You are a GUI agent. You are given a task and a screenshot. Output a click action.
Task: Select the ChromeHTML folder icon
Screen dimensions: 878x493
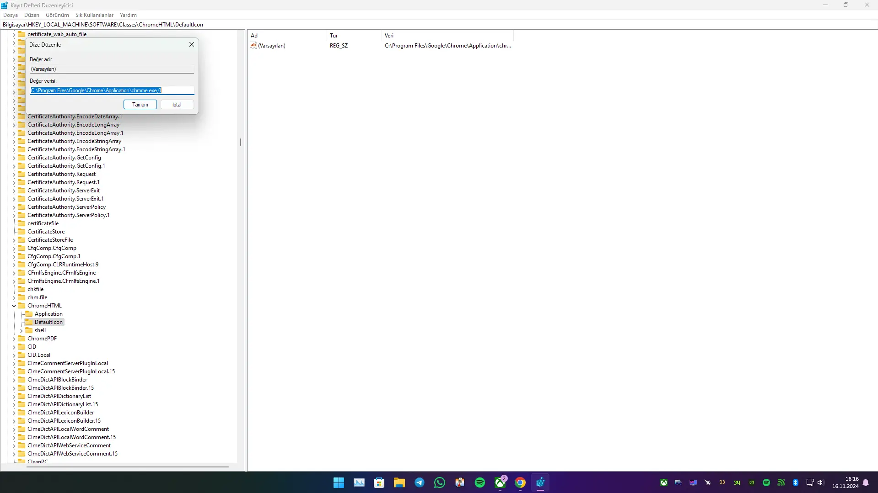tap(22, 306)
